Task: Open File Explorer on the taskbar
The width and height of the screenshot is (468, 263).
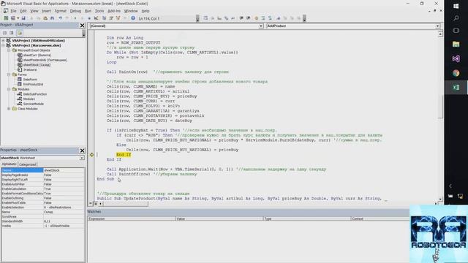Action: click(x=456, y=44)
